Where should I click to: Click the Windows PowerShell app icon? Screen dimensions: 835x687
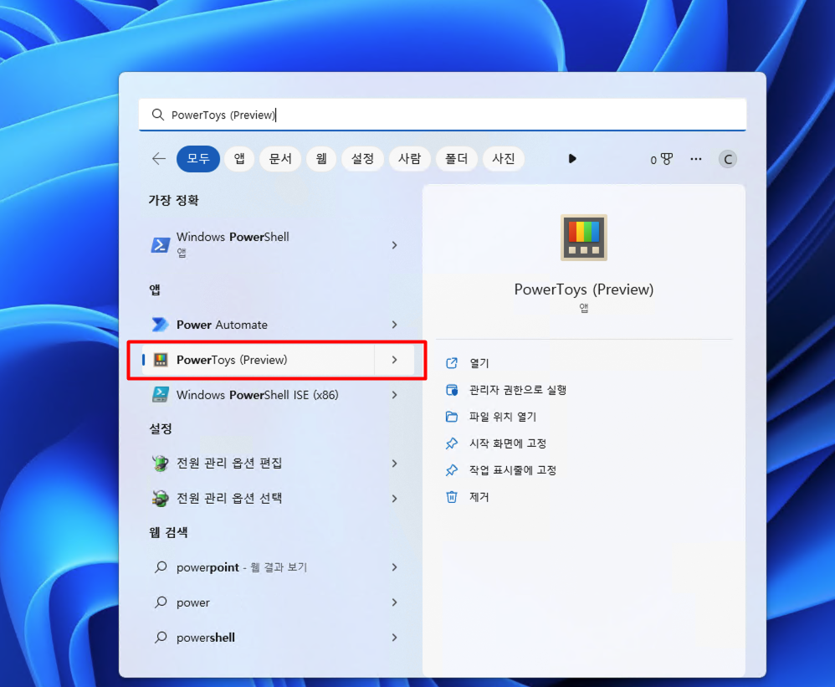coord(161,245)
